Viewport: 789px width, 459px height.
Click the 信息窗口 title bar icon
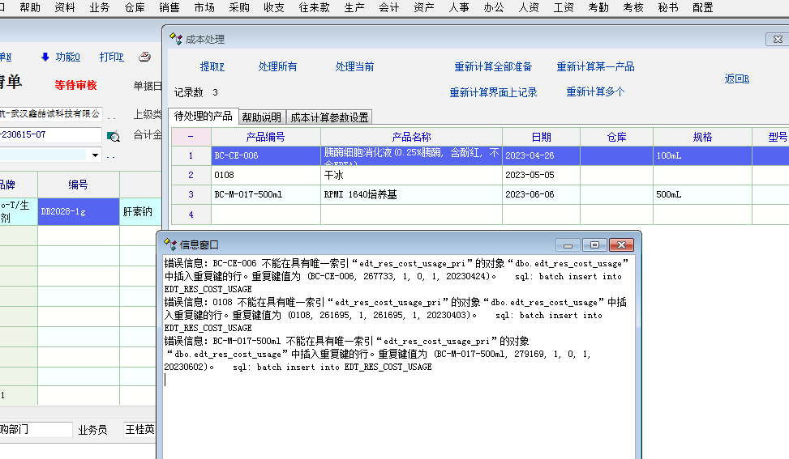(x=170, y=244)
